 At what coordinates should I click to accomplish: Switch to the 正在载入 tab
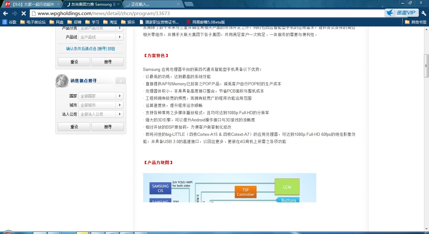(x=152, y=4)
